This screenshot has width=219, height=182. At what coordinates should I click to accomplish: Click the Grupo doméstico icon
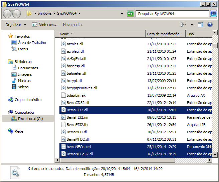11,100
